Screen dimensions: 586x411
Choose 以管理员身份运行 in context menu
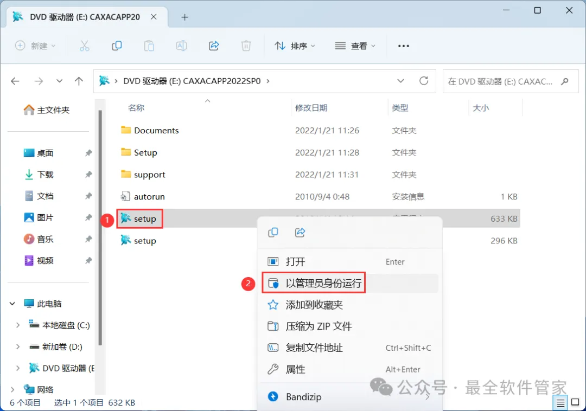click(349, 284)
